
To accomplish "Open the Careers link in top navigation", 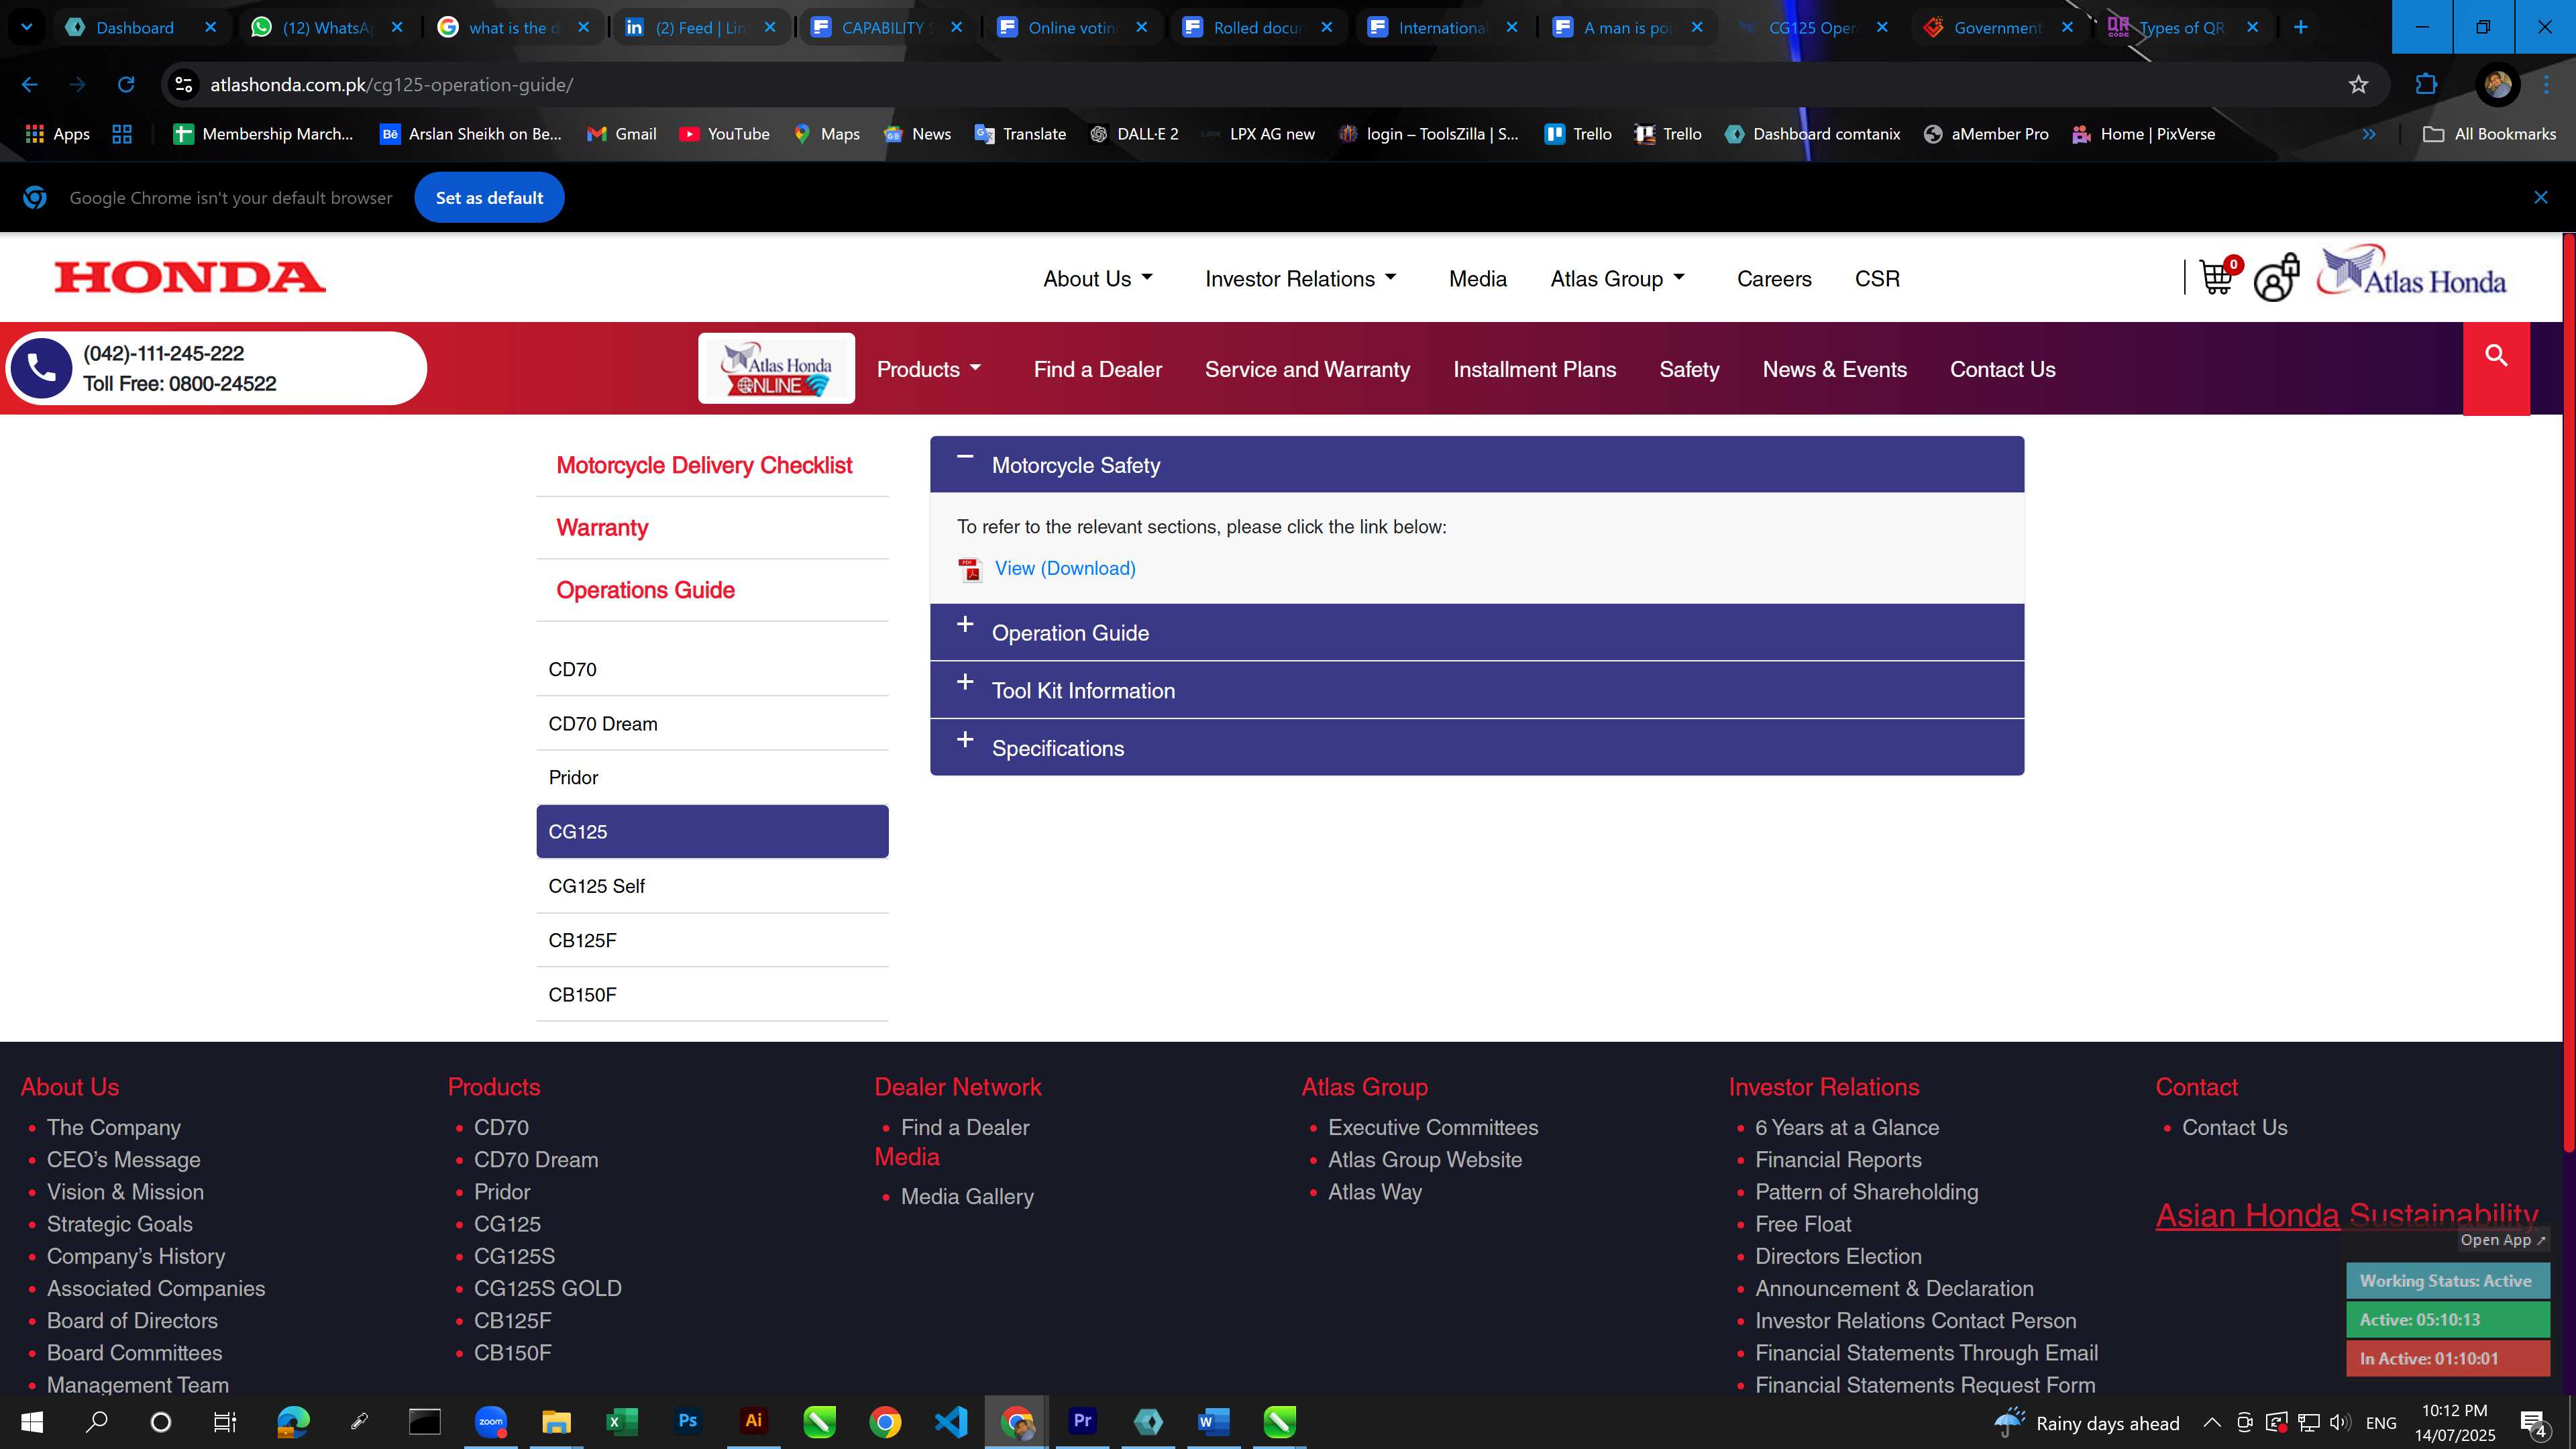I will click(x=1774, y=279).
